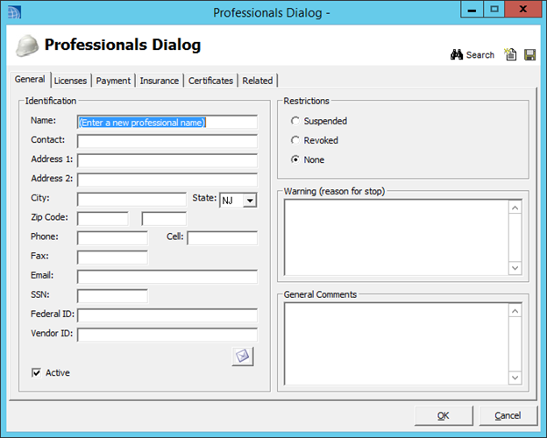
Task: Switch to the General tab
Action: click(x=30, y=79)
